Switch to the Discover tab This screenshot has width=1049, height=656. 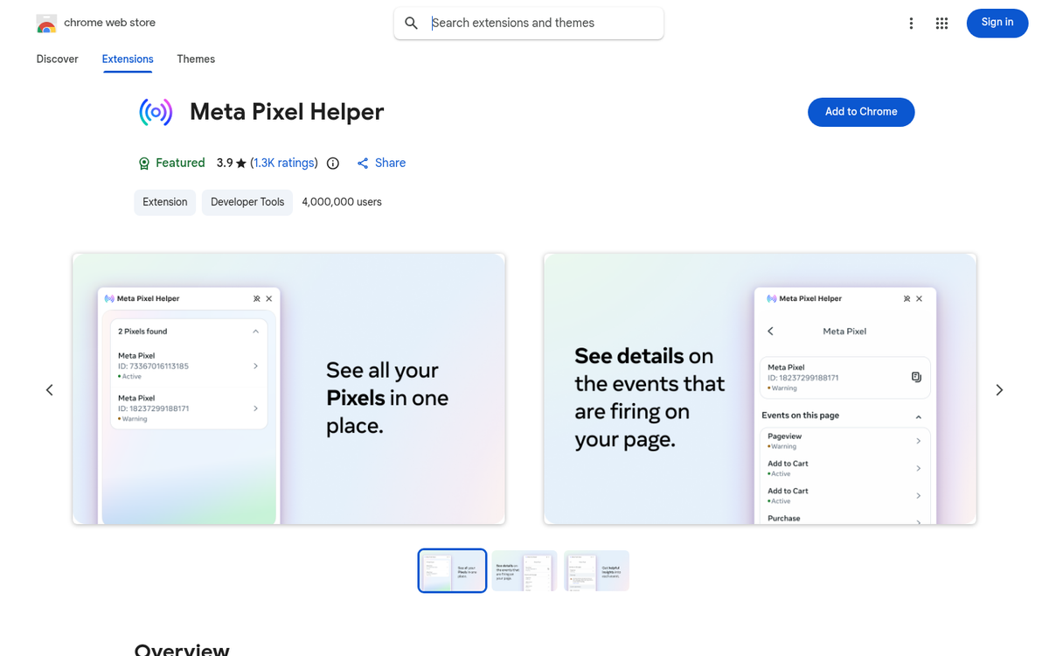tap(58, 59)
